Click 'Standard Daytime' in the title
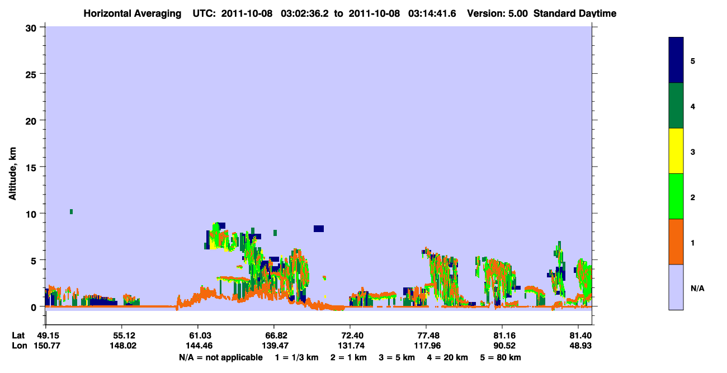This screenshot has width=727, height=373. [575, 13]
